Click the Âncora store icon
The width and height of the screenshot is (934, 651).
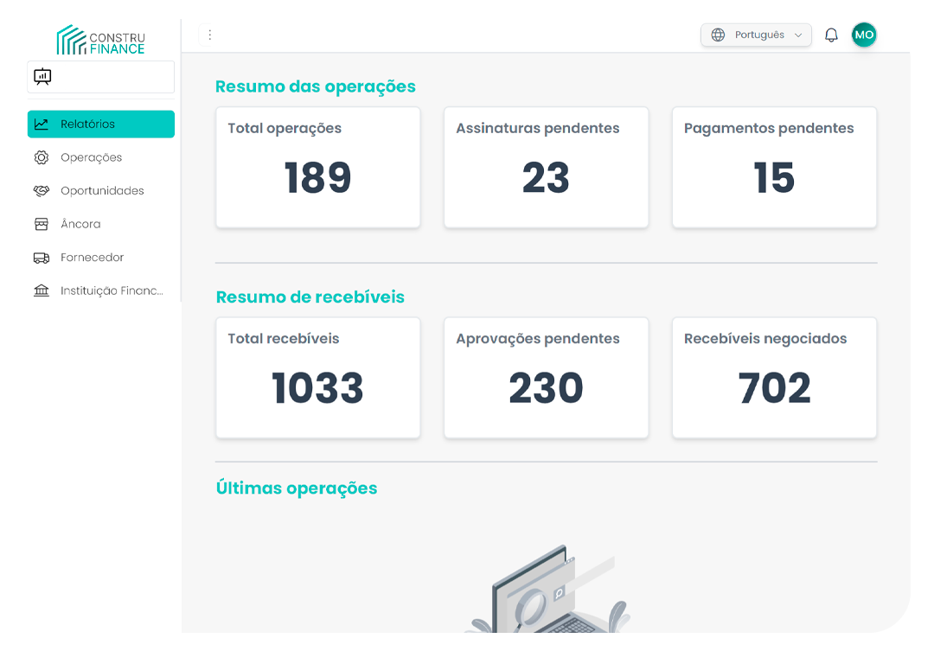click(42, 224)
